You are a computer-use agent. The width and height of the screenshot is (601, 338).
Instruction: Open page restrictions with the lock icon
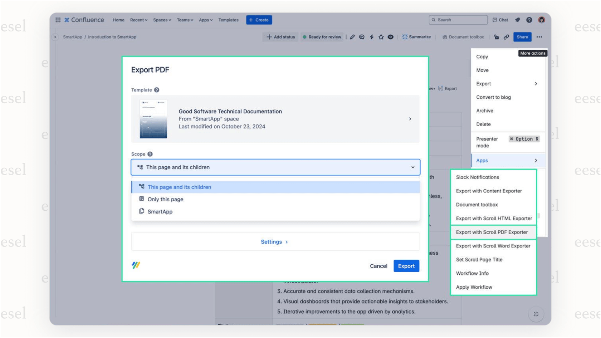tap(496, 37)
